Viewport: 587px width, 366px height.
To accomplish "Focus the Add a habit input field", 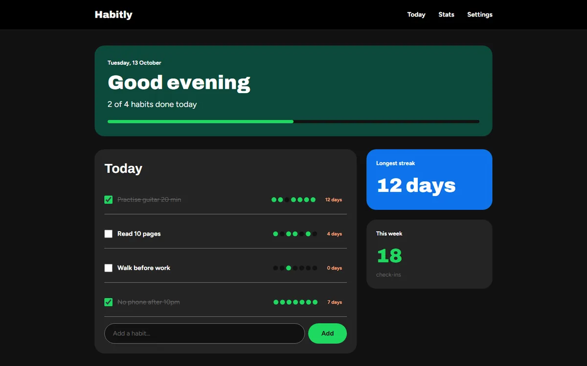I will pos(204,333).
